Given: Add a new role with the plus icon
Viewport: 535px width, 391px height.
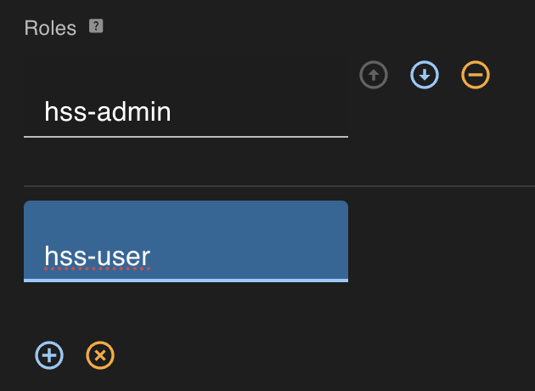Looking at the screenshot, I should 49,355.
